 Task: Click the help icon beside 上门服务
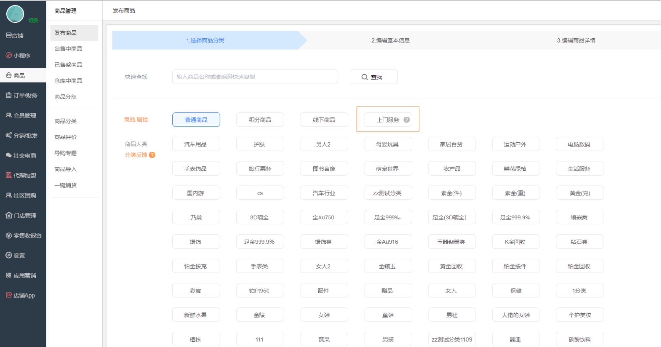407,120
